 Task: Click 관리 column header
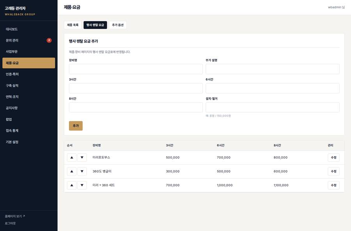point(330,145)
